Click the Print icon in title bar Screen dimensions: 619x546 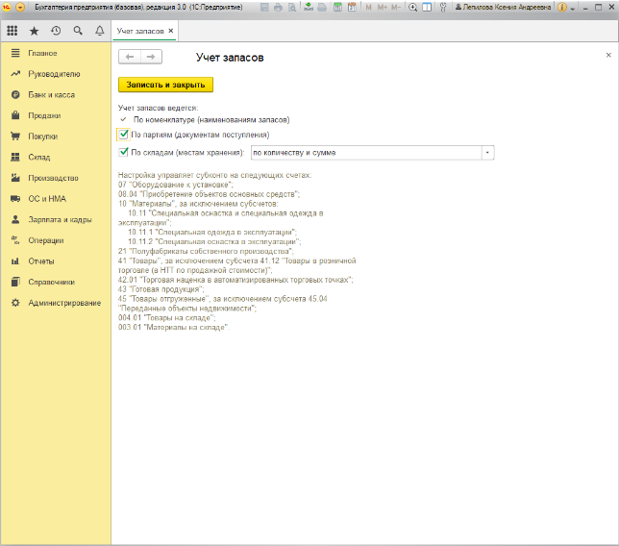[279, 7]
